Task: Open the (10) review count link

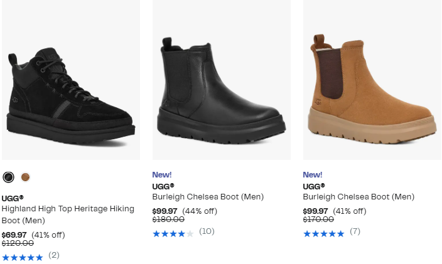Action: click(x=207, y=231)
